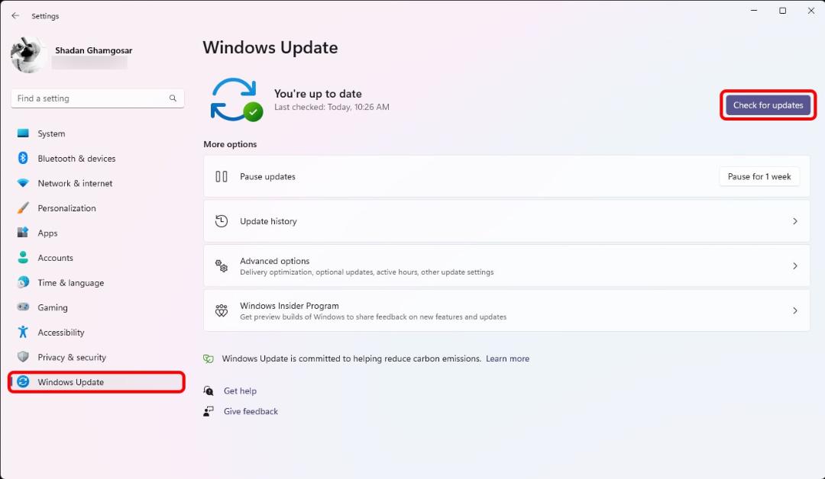Open the System settings category
825x479 pixels.
pos(97,133)
